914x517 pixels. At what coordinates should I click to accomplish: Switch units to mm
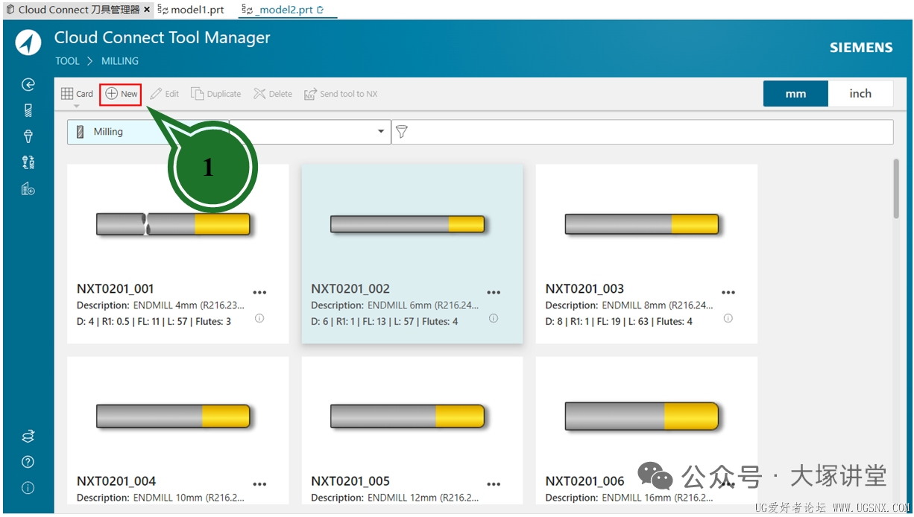[x=795, y=94]
